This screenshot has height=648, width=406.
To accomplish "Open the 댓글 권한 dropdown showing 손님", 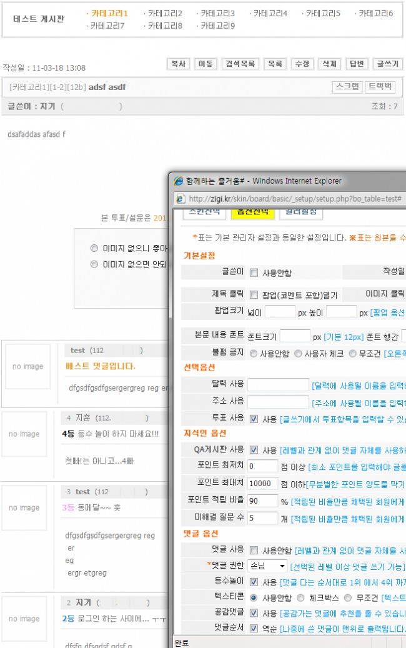I will coord(267,566).
